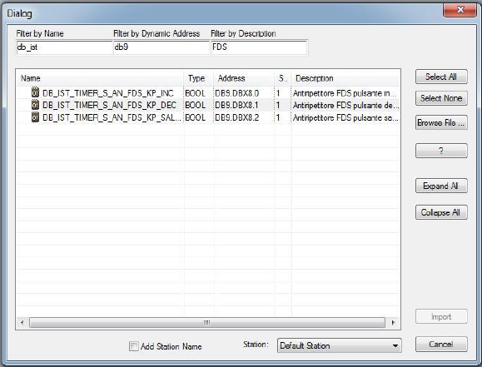Image resolution: width=482 pixels, height=367 pixels.
Task: Enable the Add Station Name checkbox
Action: (134, 346)
